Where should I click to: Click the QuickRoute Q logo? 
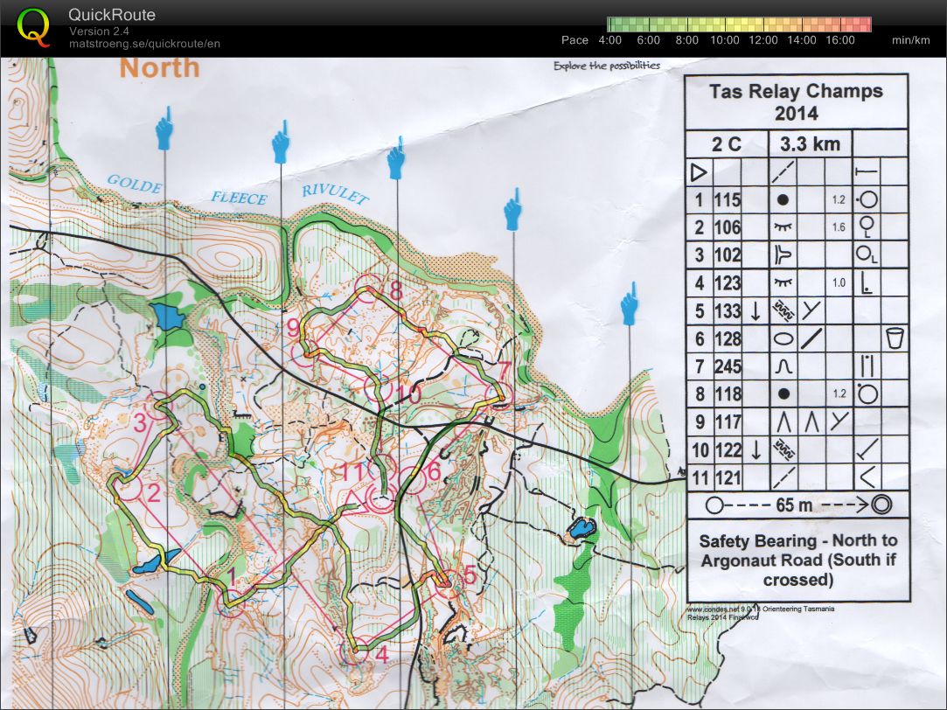[33, 26]
